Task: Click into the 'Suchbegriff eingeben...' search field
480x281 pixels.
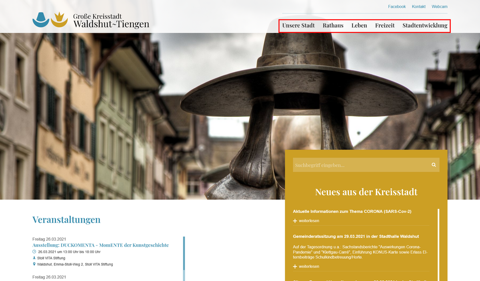Action: pos(360,165)
